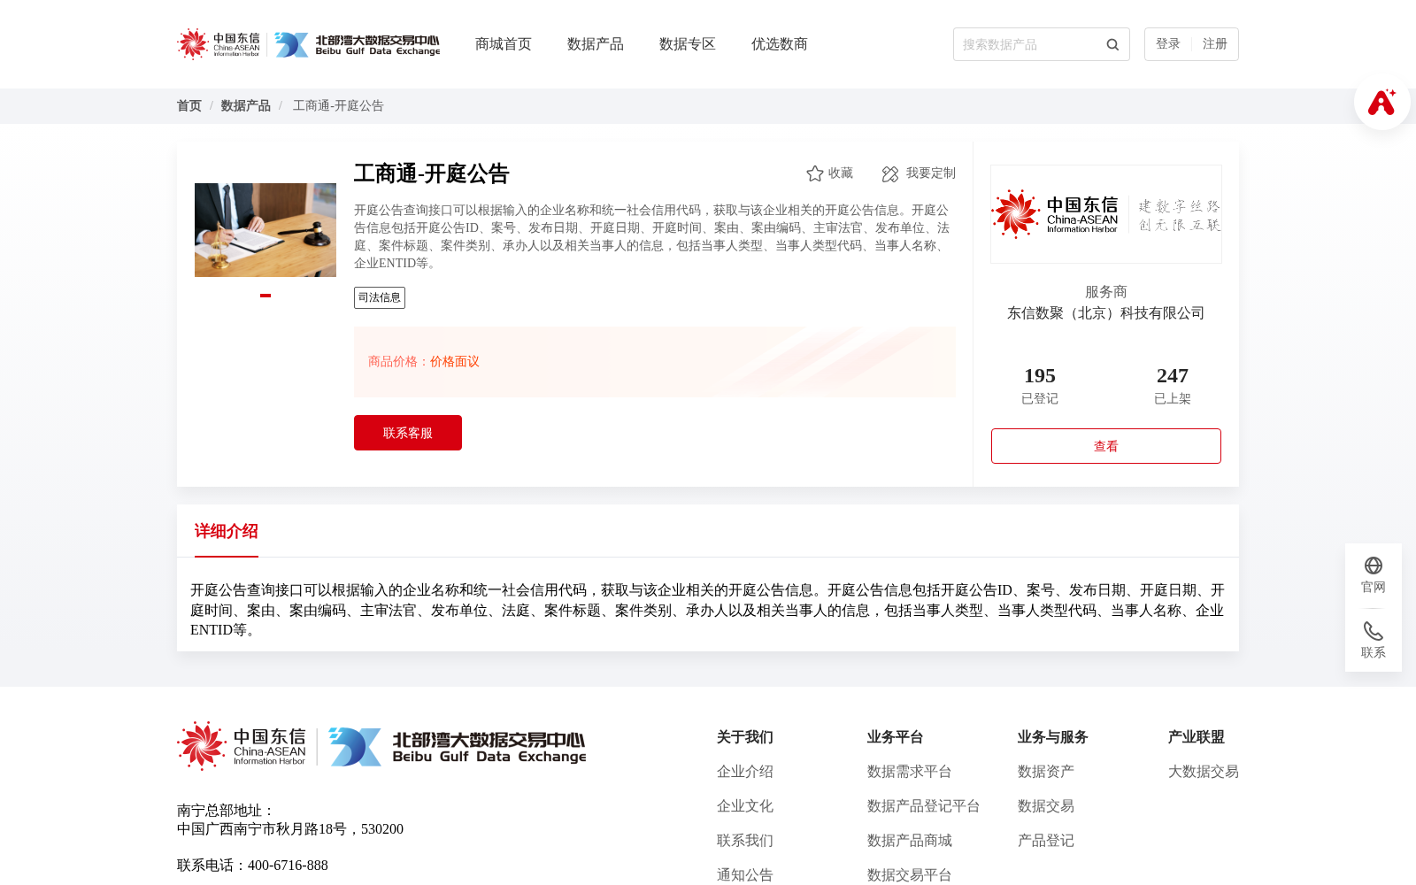
Task: Open the 数据专区 nav item
Action: [688, 44]
